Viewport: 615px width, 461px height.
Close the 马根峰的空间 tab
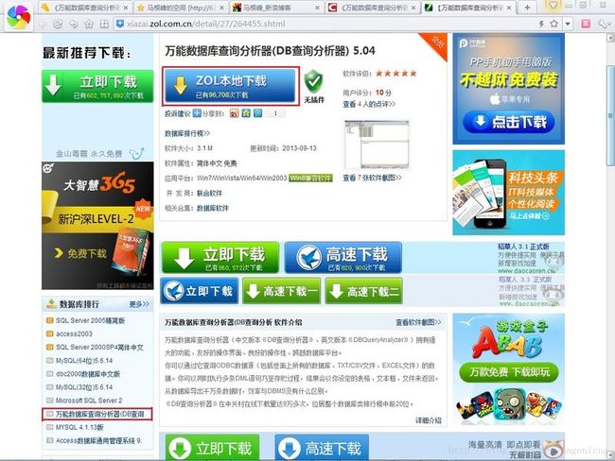click(x=221, y=8)
